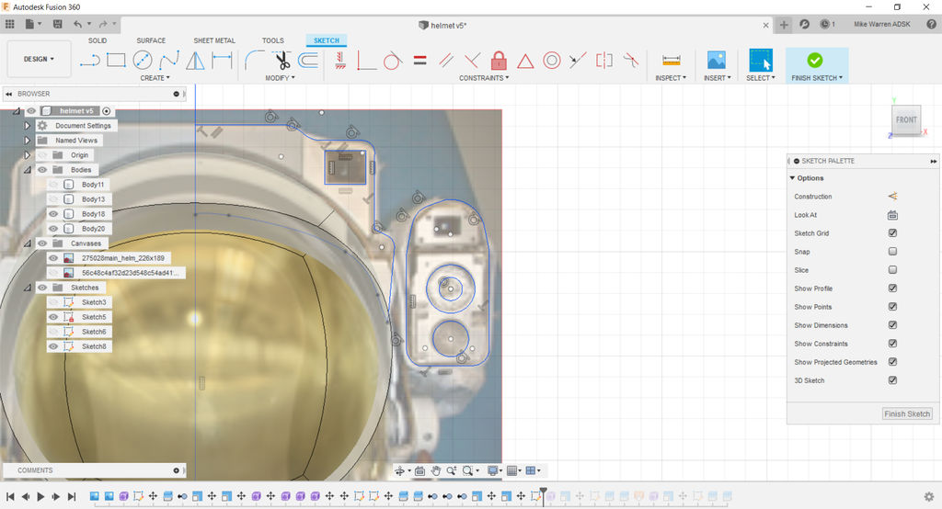The width and height of the screenshot is (942, 509).
Task: Apply the Parallel constraint
Action: [446, 60]
